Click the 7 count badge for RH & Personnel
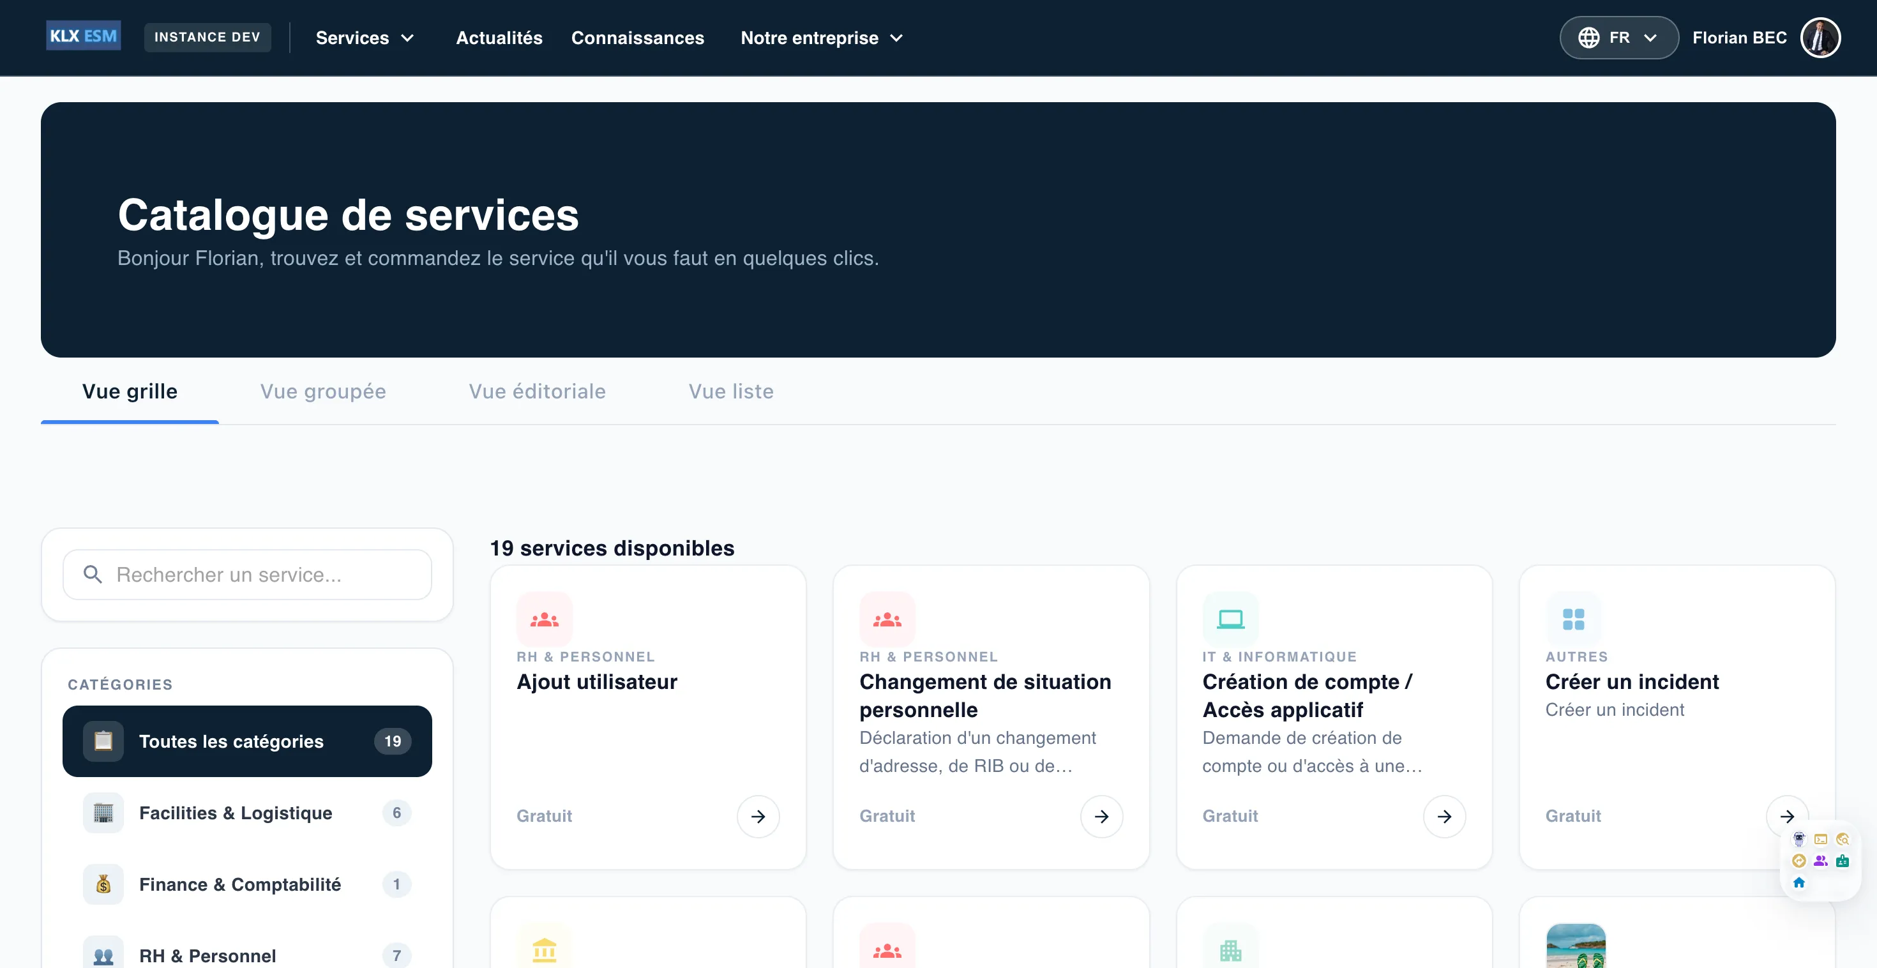1877x968 pixels. 396,955
